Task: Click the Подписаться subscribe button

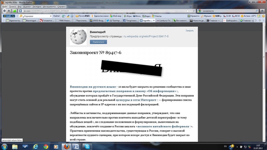Action: click(x=98, y=42)
